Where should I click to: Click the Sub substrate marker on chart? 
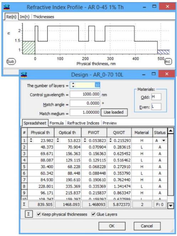11,61
